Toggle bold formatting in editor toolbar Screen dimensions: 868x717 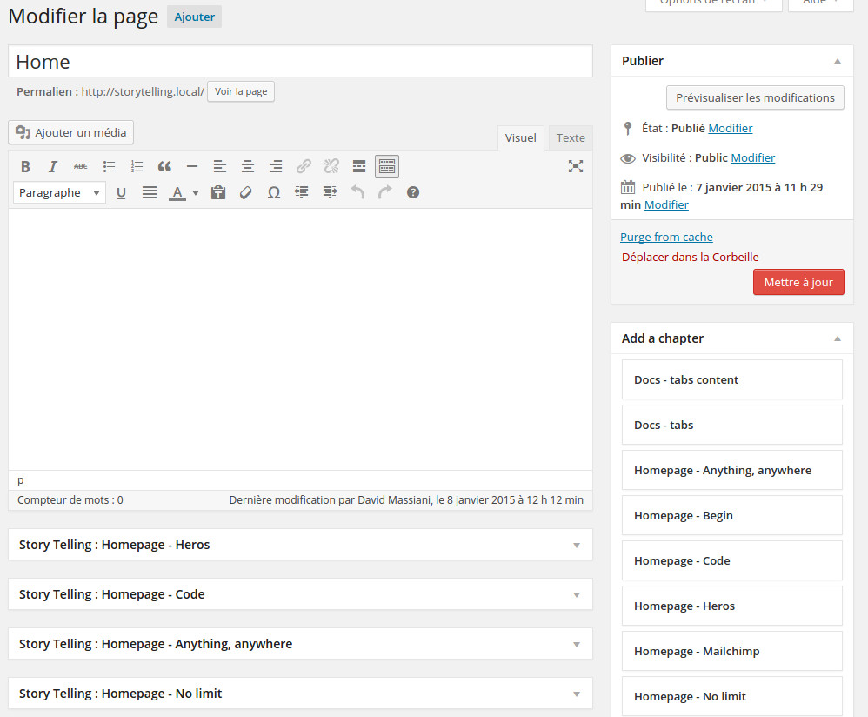pyautogui.click(x=25, y=166)
